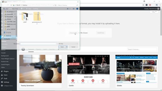Select Dropbox in the navigation tree
The height and width of the screenshot is (91, 162).
click(x=8, y=32)
